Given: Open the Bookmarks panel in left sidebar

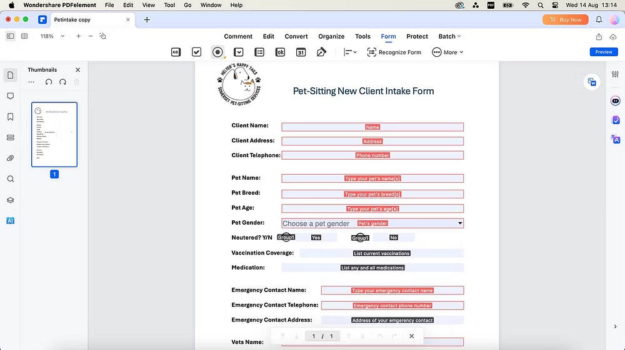Looking at the screenshot, I should click(11, 117).
